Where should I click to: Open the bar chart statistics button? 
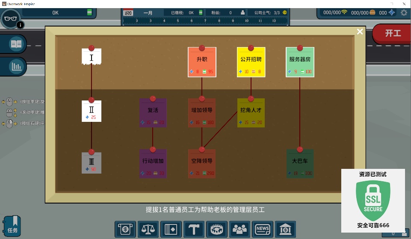tap(16, 67)
